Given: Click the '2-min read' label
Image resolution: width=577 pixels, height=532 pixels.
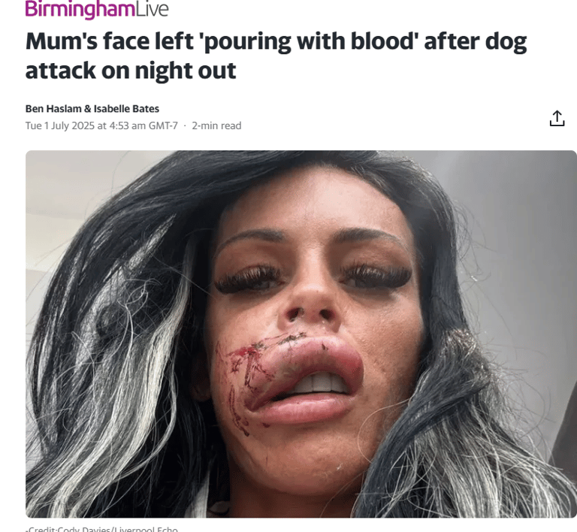Looking at the screenshot, I should 216,125.
